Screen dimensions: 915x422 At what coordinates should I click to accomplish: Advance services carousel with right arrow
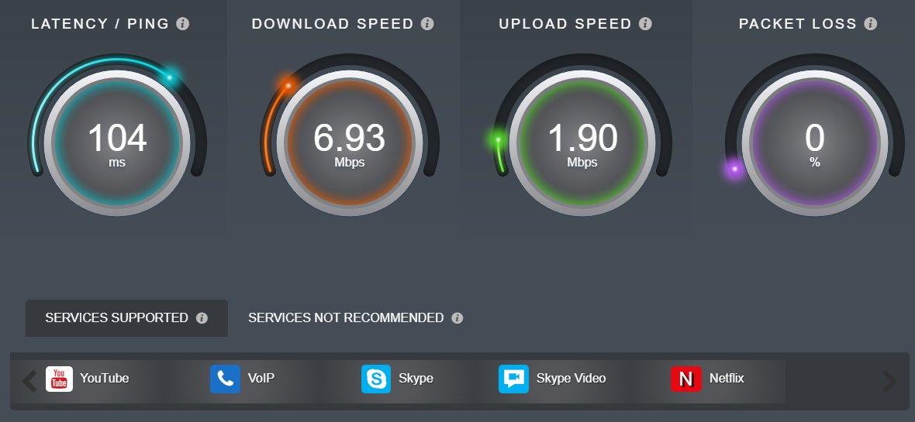tap(889, 381)
